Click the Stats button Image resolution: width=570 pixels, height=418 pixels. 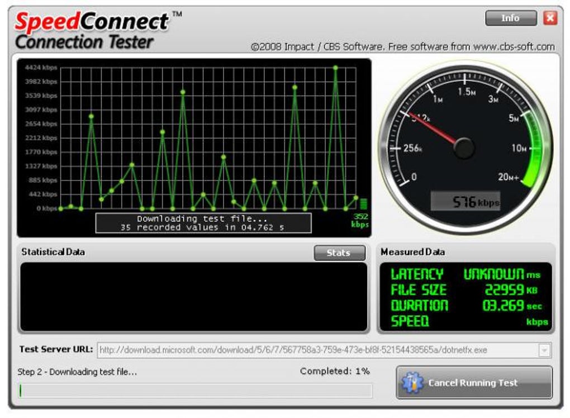[x=340, y=253]
